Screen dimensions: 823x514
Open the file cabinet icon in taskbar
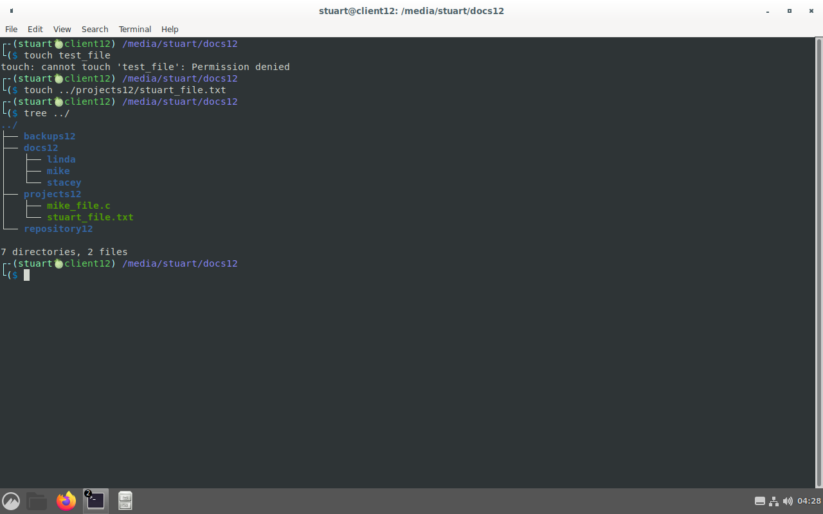pyautogui.click(x=125, y=501)
